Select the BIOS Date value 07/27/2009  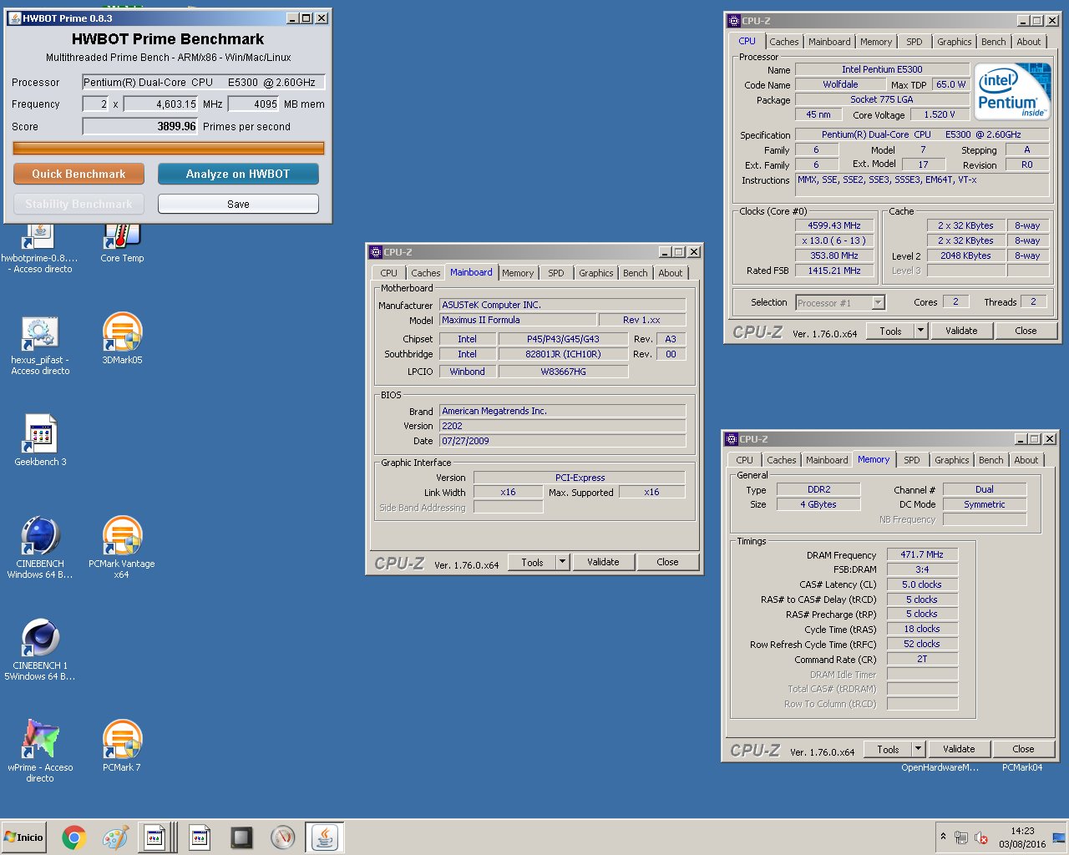562,441
